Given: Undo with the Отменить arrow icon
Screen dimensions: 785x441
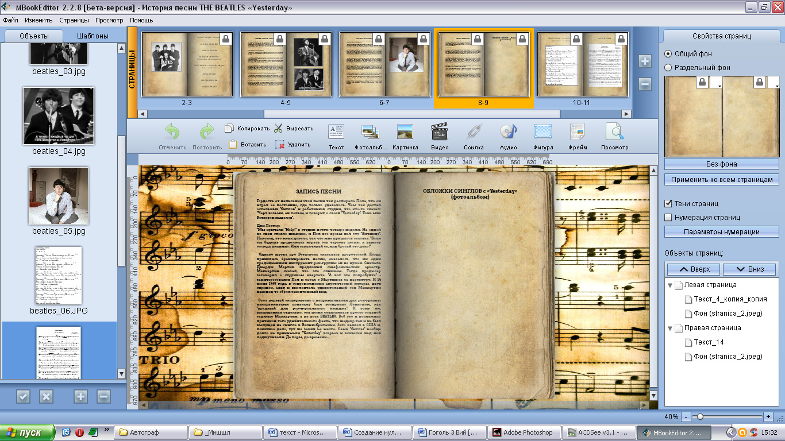Looking at the screenshot, I should (172, 132).
